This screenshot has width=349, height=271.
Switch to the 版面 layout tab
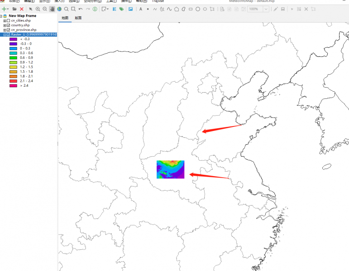click(x=78, y=18)
